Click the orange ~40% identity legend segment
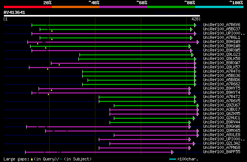Viewport: 247px width, 162px height. [76, 7]
